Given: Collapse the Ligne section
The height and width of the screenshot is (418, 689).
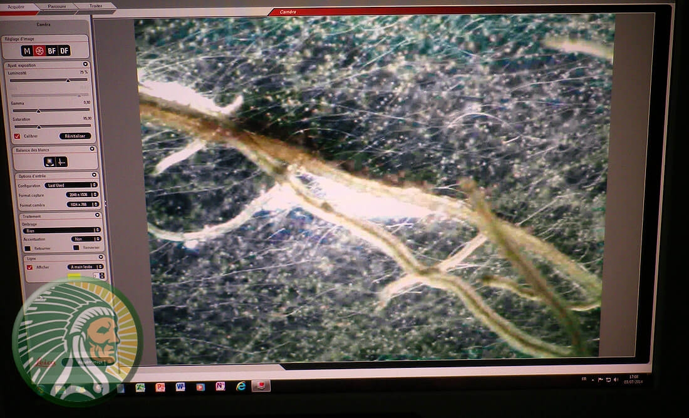Looking at the screenshot, I should [x=100, y=257].
